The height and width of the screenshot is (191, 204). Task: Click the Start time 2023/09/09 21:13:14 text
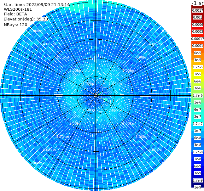[x=36, y=4]
